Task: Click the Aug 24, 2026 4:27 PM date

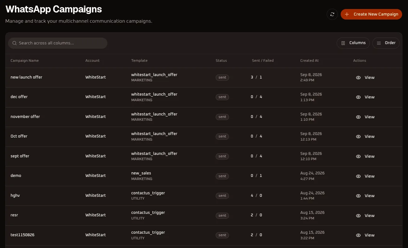Action: click(312, 176)
